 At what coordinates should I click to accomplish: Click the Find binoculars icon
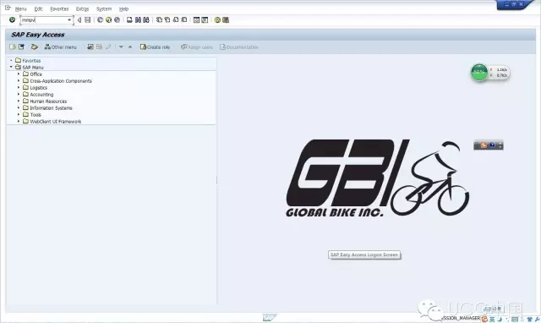click(x=138, y=19)
